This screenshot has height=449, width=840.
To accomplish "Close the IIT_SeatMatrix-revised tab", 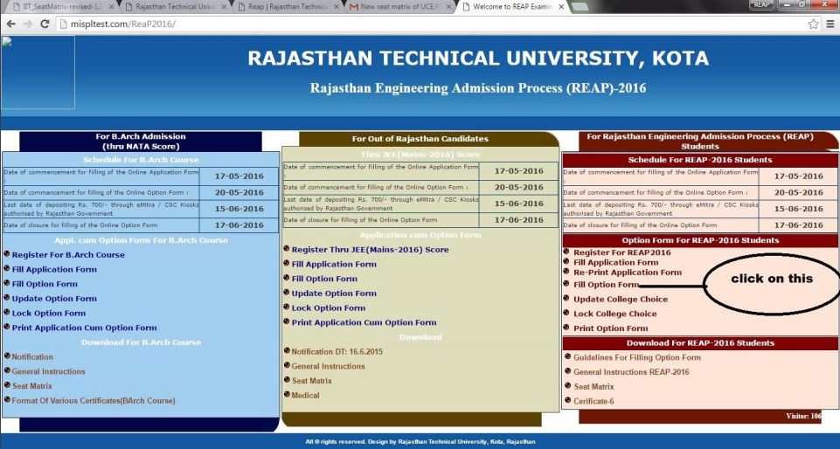I will tap(111, 7).
